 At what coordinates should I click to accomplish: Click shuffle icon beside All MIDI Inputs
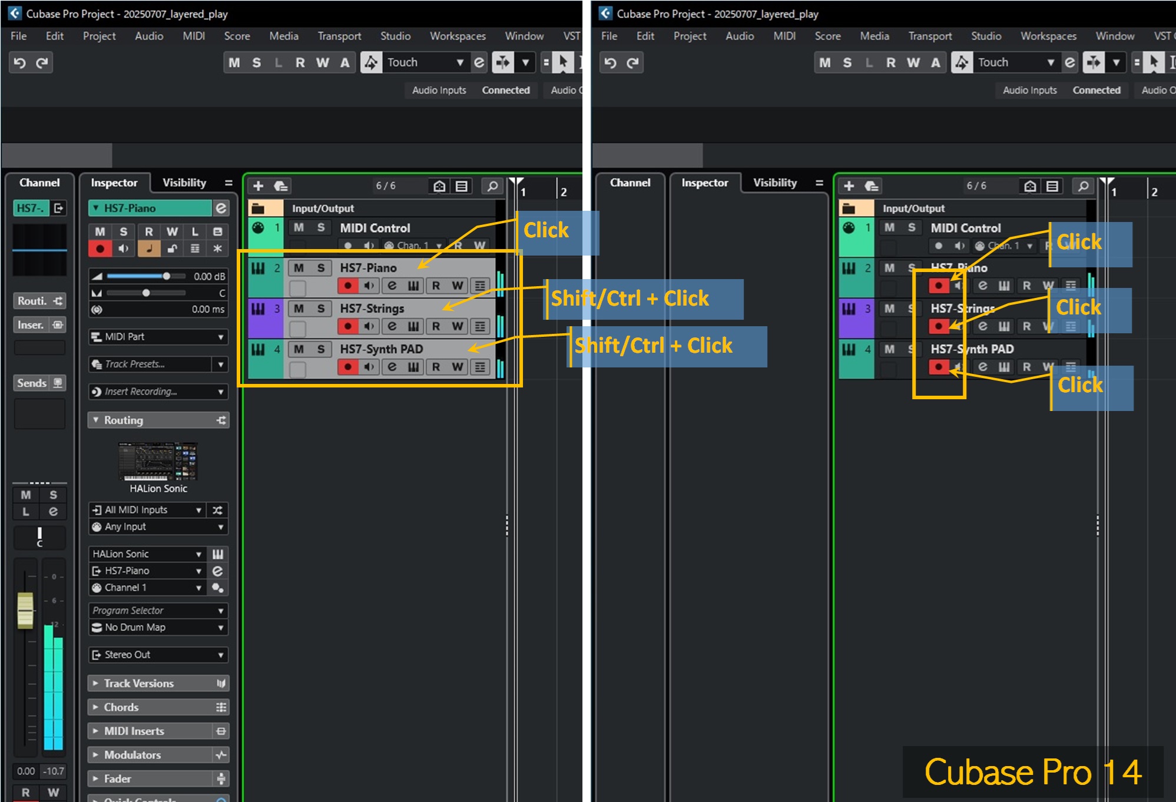click(x=217, y=510)
